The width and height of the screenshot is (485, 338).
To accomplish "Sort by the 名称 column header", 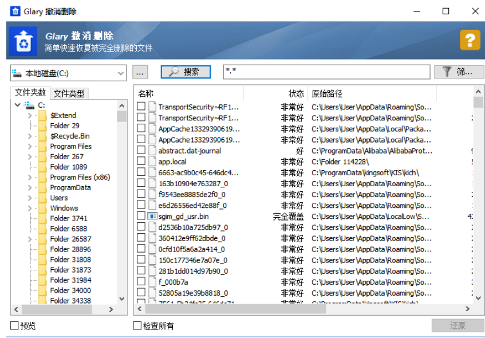I will pos(189,93).
